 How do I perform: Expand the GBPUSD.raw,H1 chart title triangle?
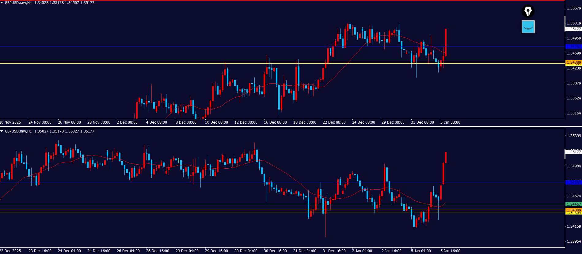coord(2,131)
